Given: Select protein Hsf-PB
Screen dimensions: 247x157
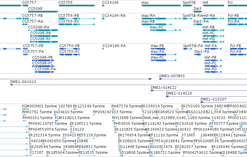Looking at the screenshot, I should tap(210, 57).
